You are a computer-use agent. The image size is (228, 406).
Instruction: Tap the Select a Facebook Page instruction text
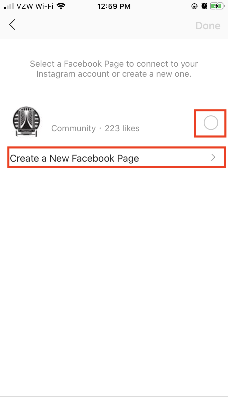(x=114, y=69)
